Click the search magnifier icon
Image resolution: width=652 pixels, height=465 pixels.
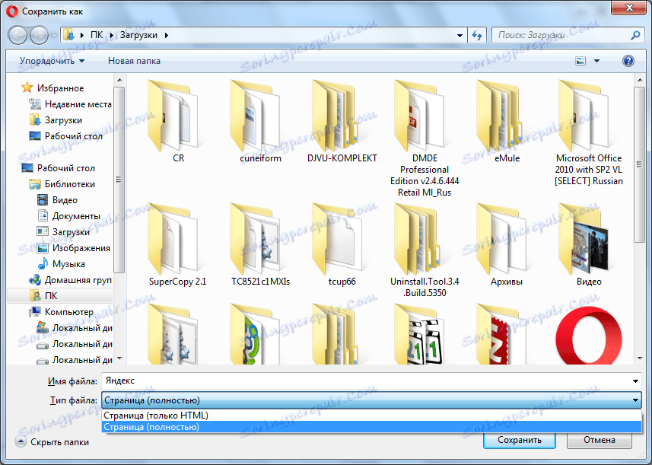coord(635,35)
